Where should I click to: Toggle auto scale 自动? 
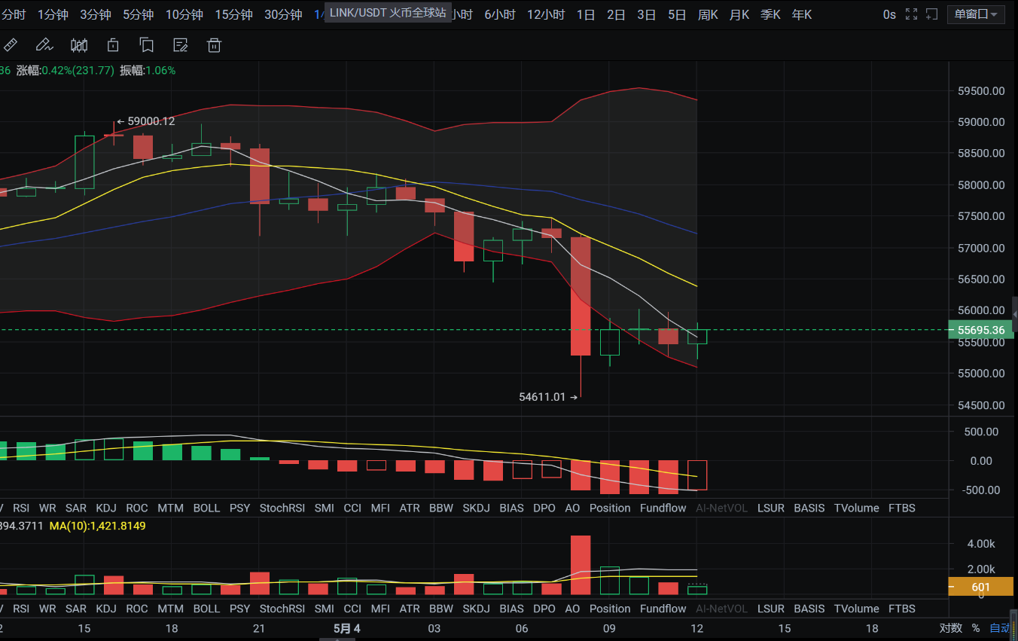pos(1000,628)
